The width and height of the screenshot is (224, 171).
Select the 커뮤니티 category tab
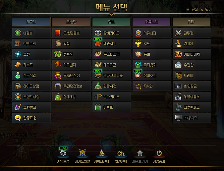click(x=151, y=22)
